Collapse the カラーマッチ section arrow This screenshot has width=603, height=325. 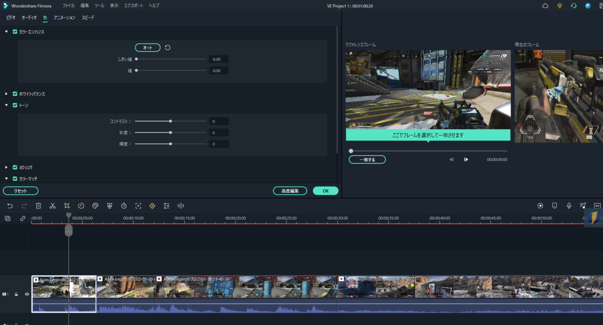(7, 179)
